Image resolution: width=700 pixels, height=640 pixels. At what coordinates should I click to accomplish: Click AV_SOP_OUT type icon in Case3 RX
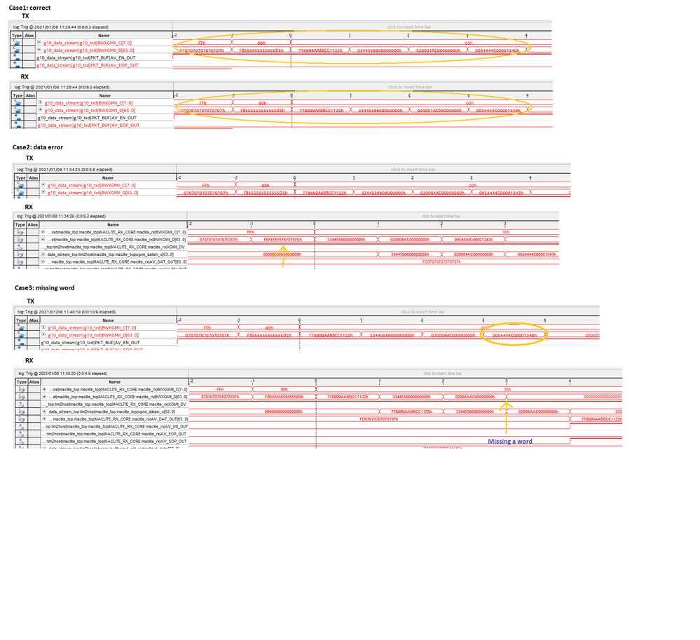22,441
